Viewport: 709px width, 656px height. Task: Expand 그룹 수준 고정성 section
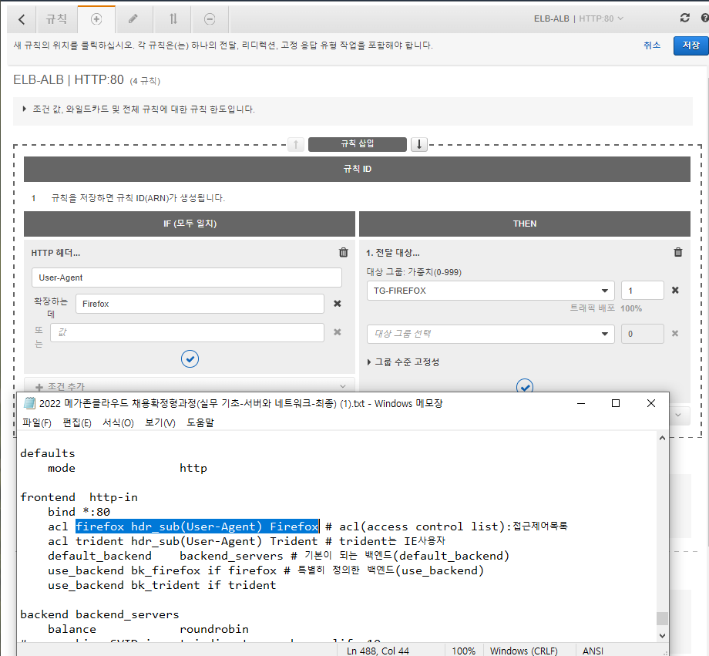coord(403,362)
